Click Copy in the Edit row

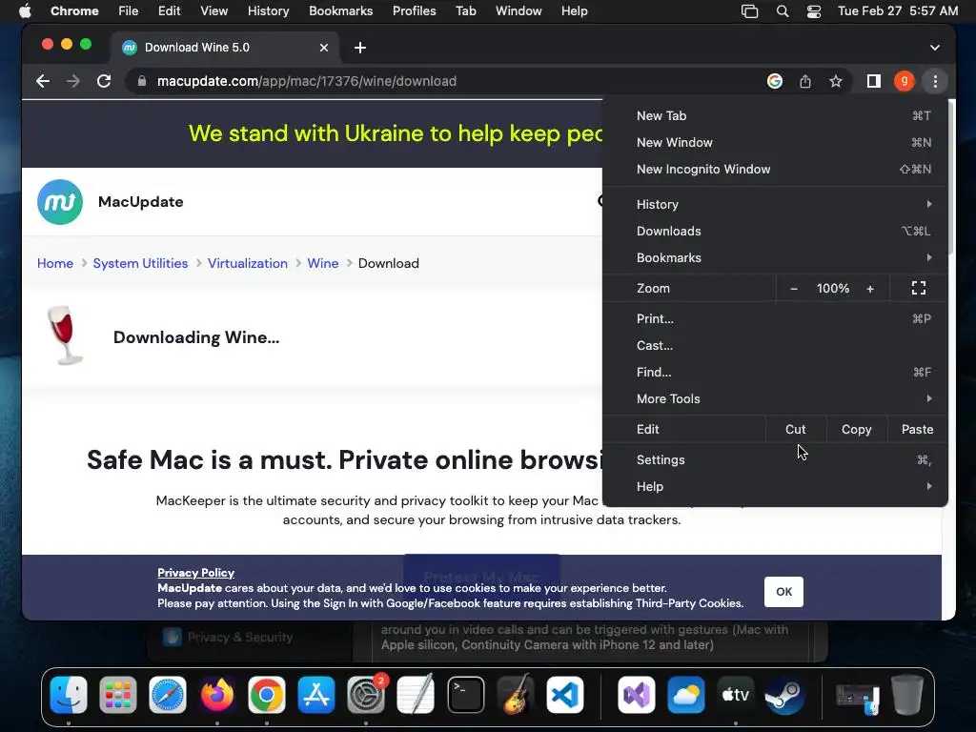(x=857, y=430)
